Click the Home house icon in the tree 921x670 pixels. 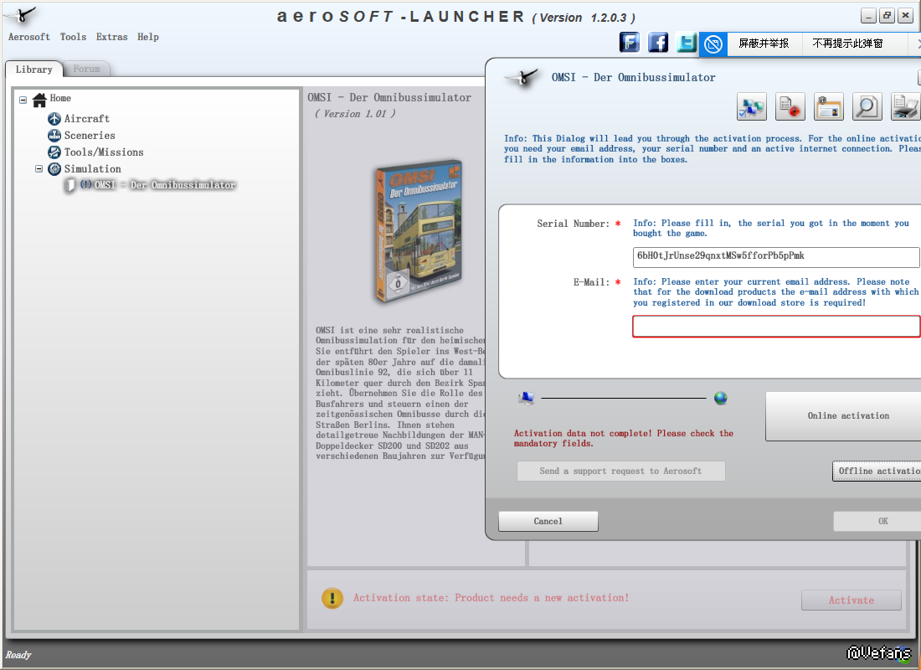click(x=39, y=100)
